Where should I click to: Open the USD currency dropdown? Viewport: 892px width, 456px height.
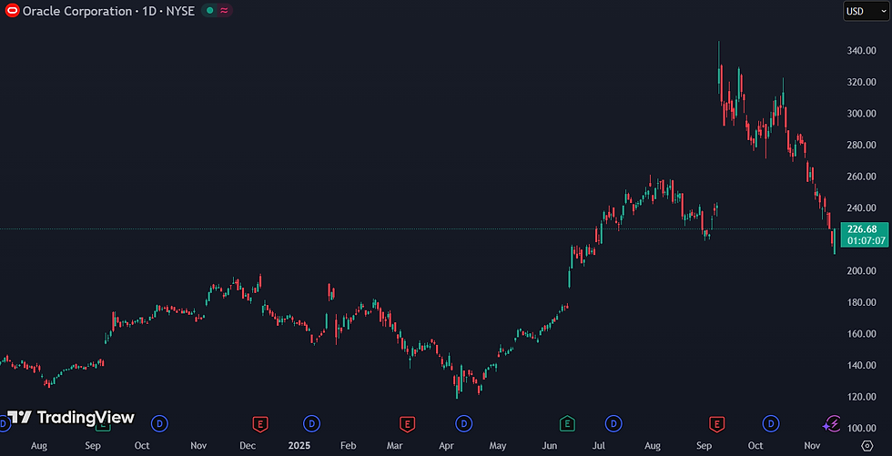[866, 10]
